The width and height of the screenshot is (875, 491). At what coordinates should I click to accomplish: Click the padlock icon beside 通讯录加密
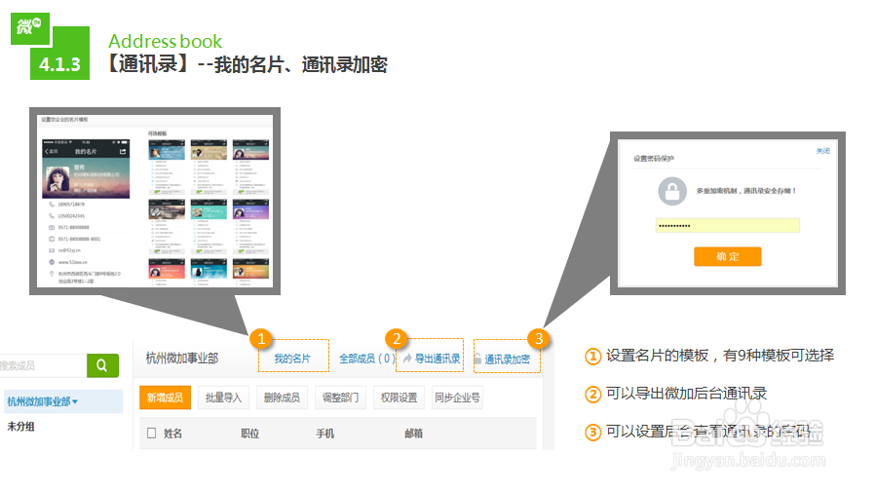(477, 359)
